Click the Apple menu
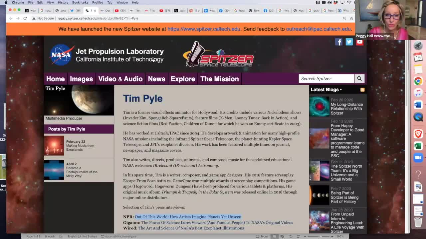The image size is (426, 239). click(x=6, y=2)
